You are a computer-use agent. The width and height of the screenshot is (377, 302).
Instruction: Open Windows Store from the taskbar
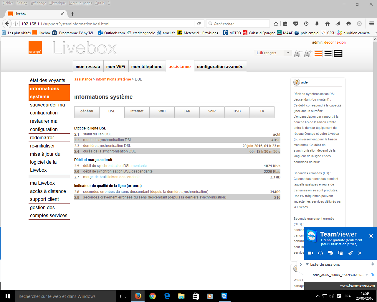tap(196, 296)
